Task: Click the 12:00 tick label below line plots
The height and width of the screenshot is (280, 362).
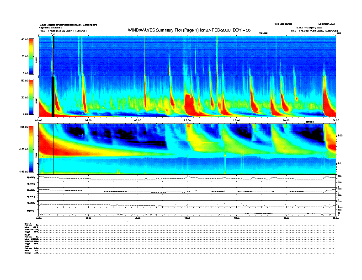Action: click(187, 218)
